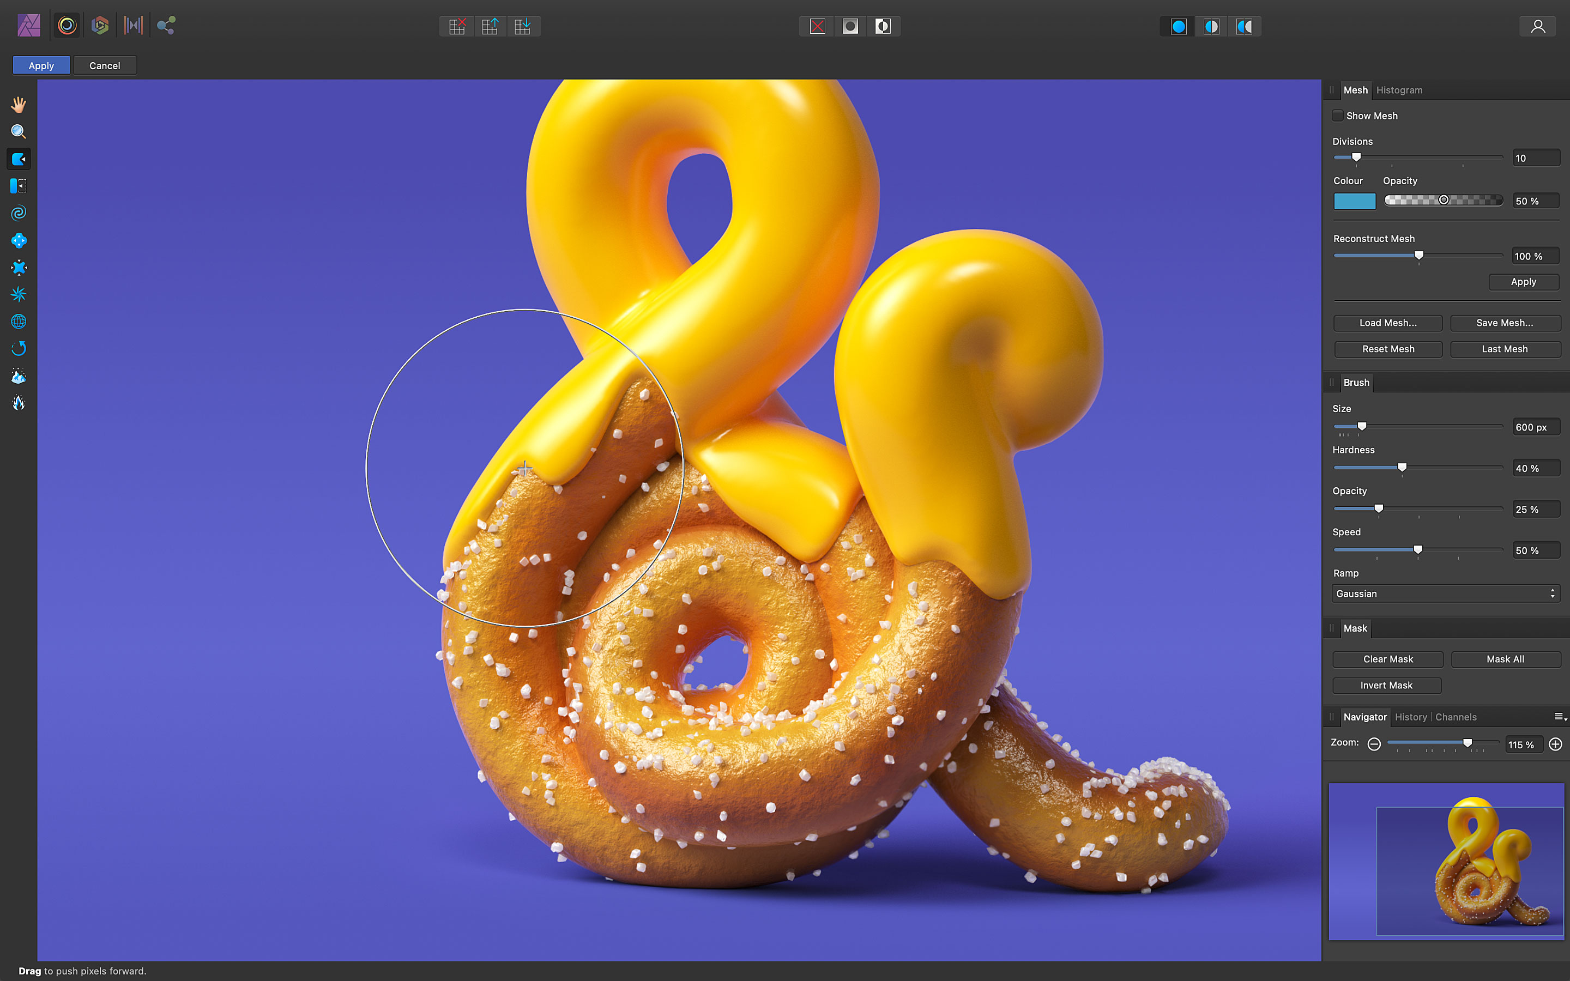Select the Push Left tool

[19, 186]
